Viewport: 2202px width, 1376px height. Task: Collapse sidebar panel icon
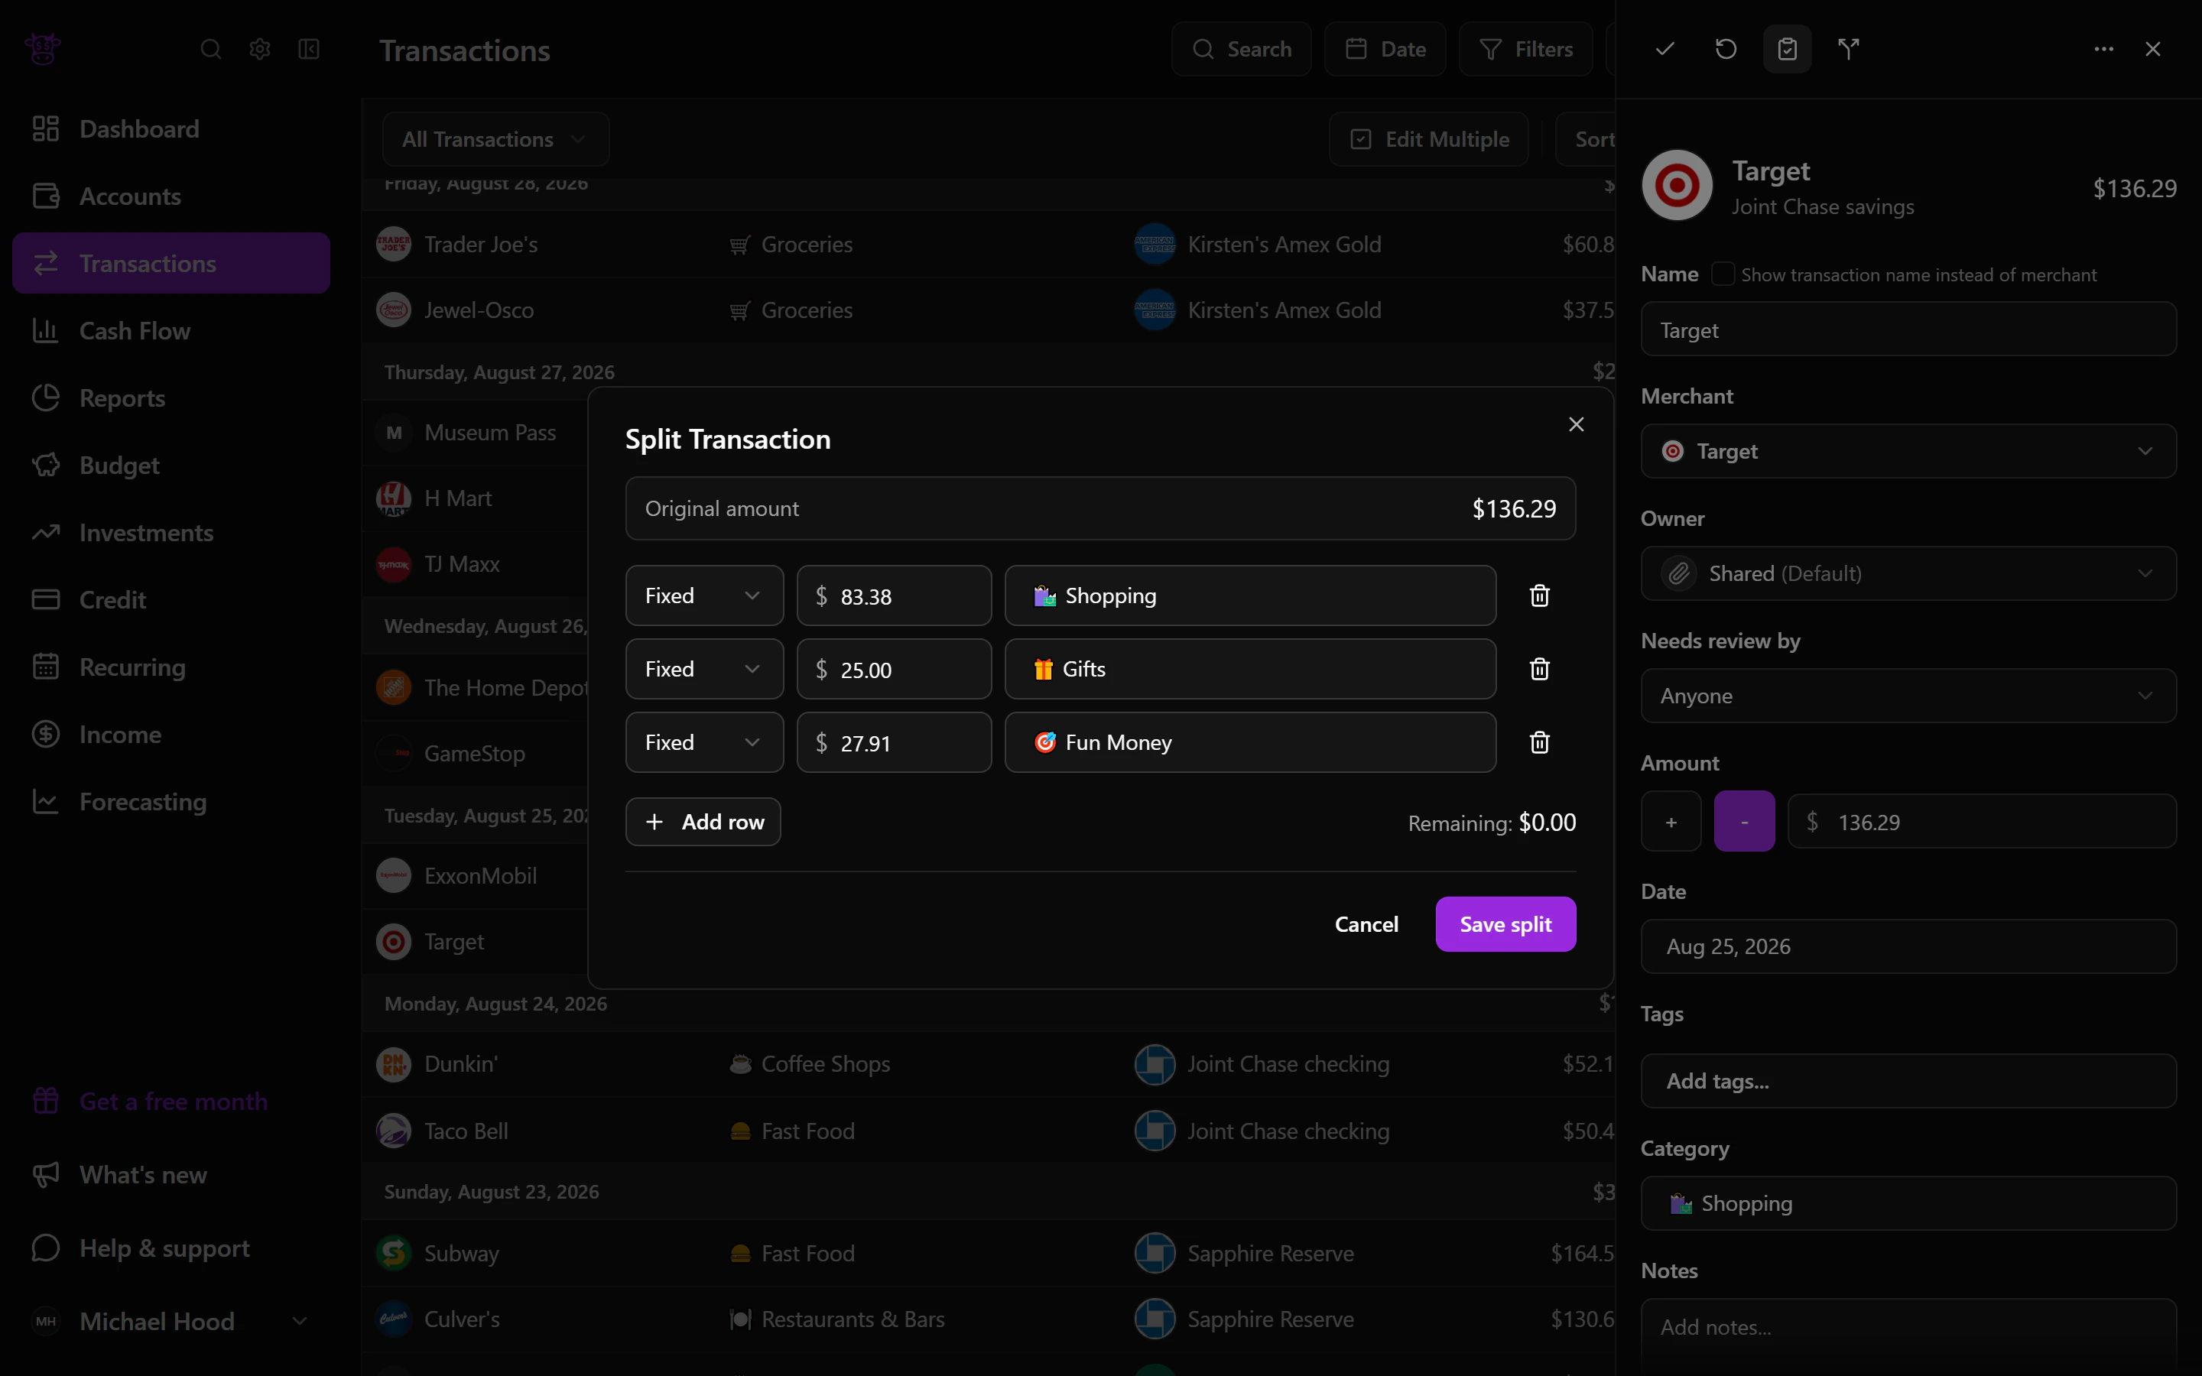click(310, 49)
